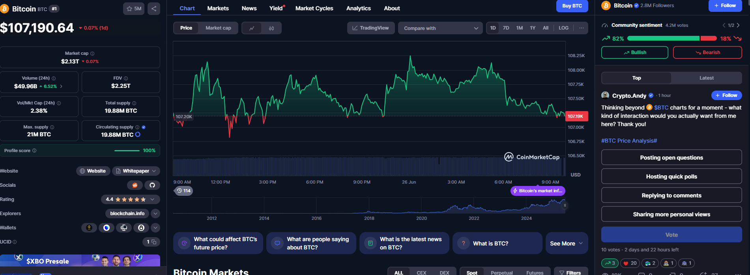
Task: Click the Market cap info icon
Action: pos(92,54)
